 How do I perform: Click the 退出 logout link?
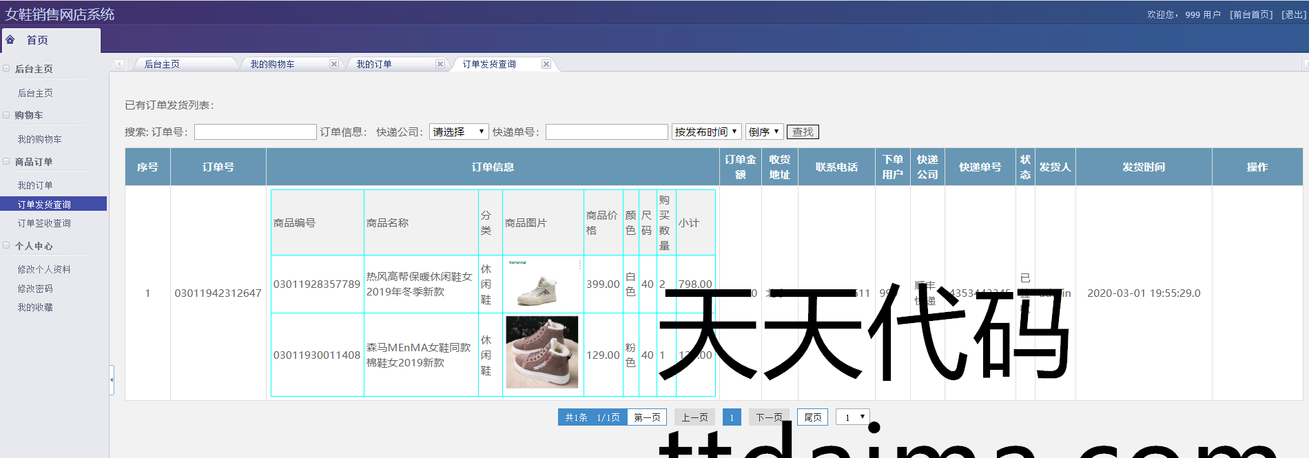(x=1292, y=14)
